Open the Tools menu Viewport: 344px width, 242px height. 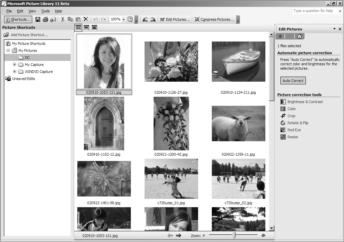click(46, 11)
